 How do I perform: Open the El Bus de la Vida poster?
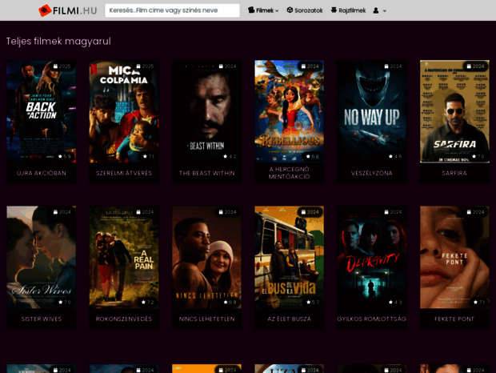coord(289,257)
